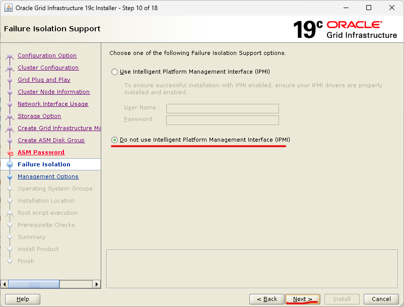
Task: Click the Install Product step label
Action: pos(38,249)
